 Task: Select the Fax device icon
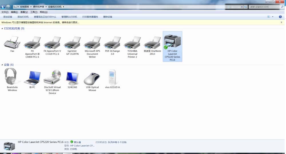click(12, 42)
